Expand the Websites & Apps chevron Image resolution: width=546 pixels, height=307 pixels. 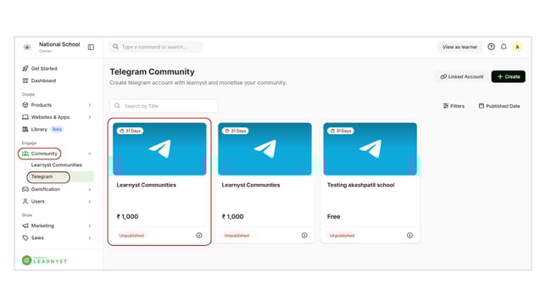coord(90,117)
